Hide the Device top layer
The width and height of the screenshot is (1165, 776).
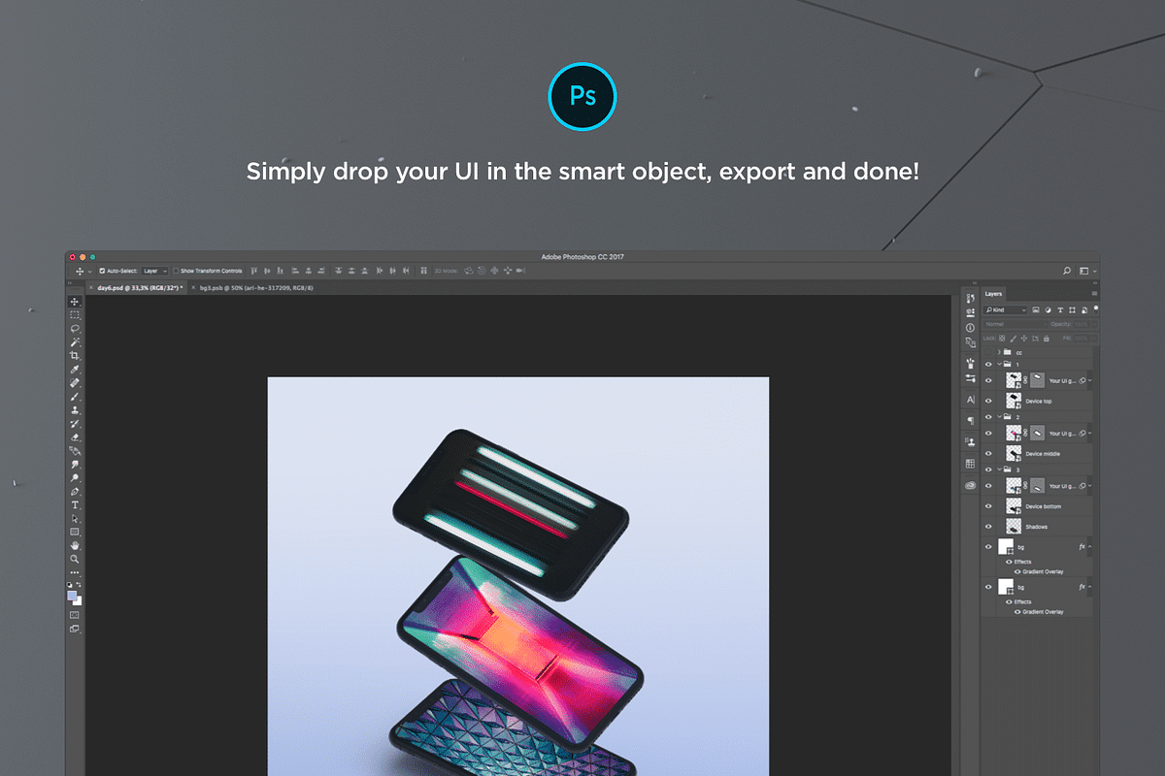tap(989, 401)
